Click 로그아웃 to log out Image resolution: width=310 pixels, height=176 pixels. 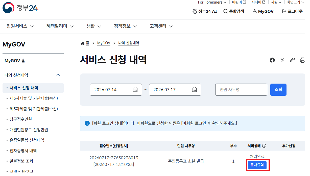pyautogui.click(x=292, y=11)
